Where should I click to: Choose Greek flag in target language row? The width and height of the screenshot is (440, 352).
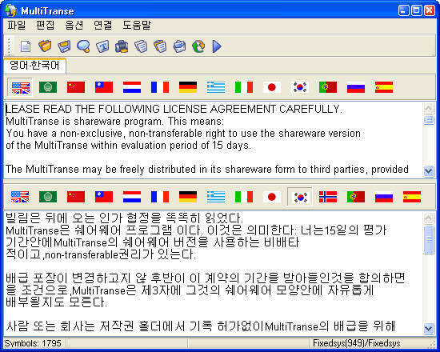216,197
